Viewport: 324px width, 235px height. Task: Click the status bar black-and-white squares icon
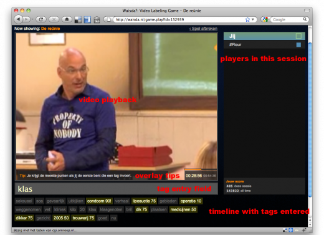tap(285, 230)
